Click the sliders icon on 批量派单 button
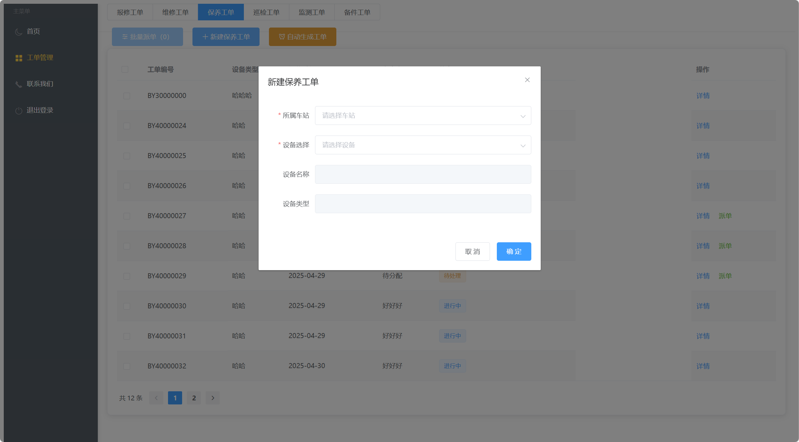This screenshot has height=442, width=799. [x=124, y=37]
